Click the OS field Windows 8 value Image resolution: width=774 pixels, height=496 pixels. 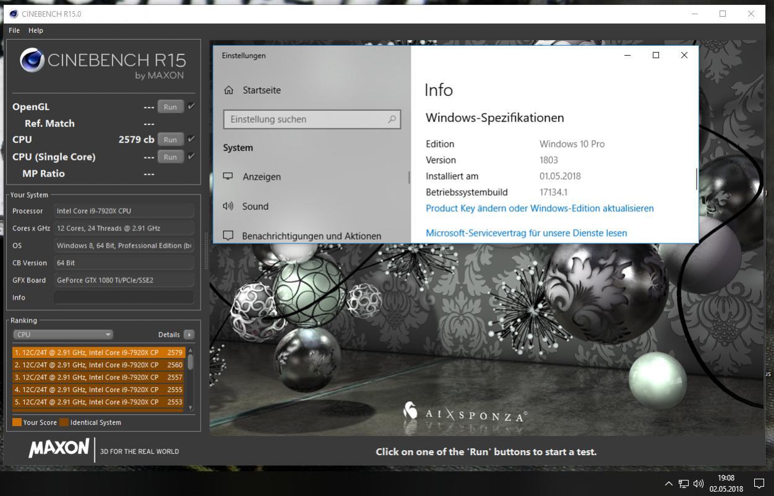click(x=124, y=245)
